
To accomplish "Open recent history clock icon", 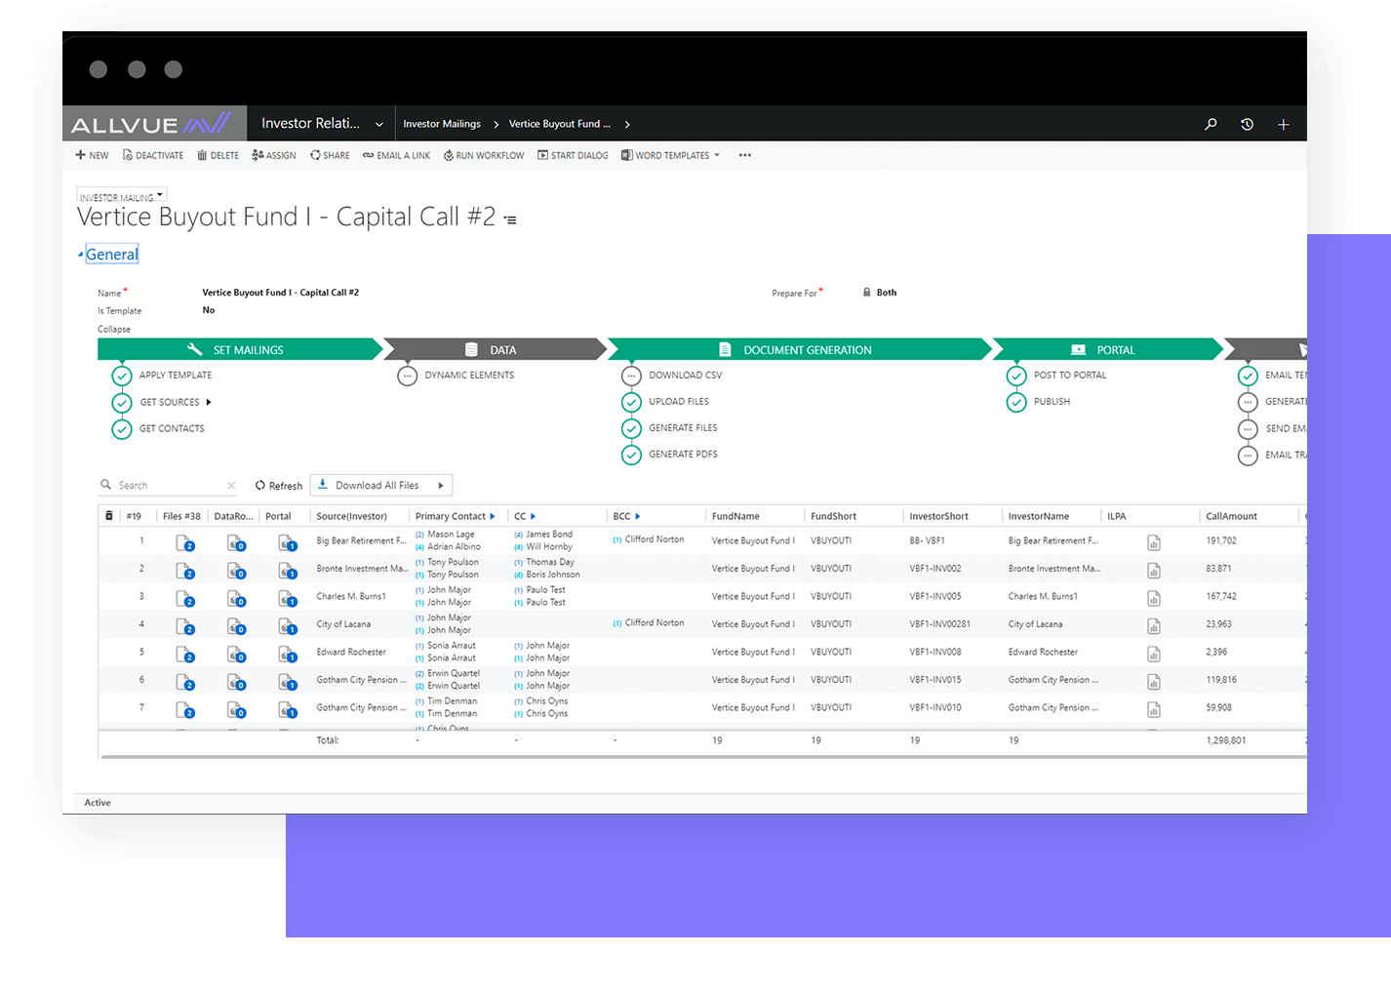I will [x=1247, y=124].
